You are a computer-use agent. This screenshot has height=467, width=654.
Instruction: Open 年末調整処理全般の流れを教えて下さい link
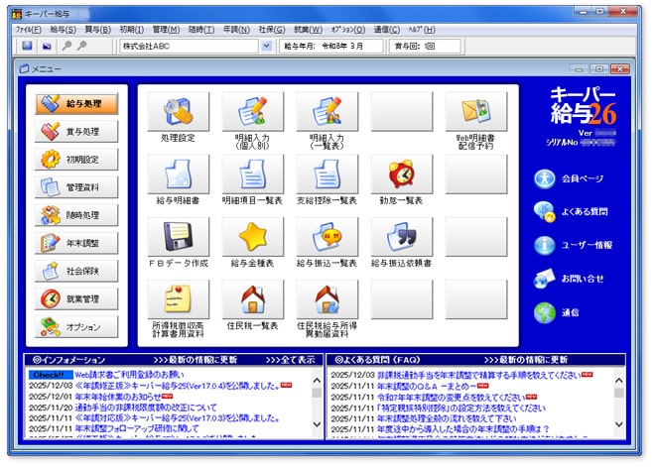[x=447, y=418]
